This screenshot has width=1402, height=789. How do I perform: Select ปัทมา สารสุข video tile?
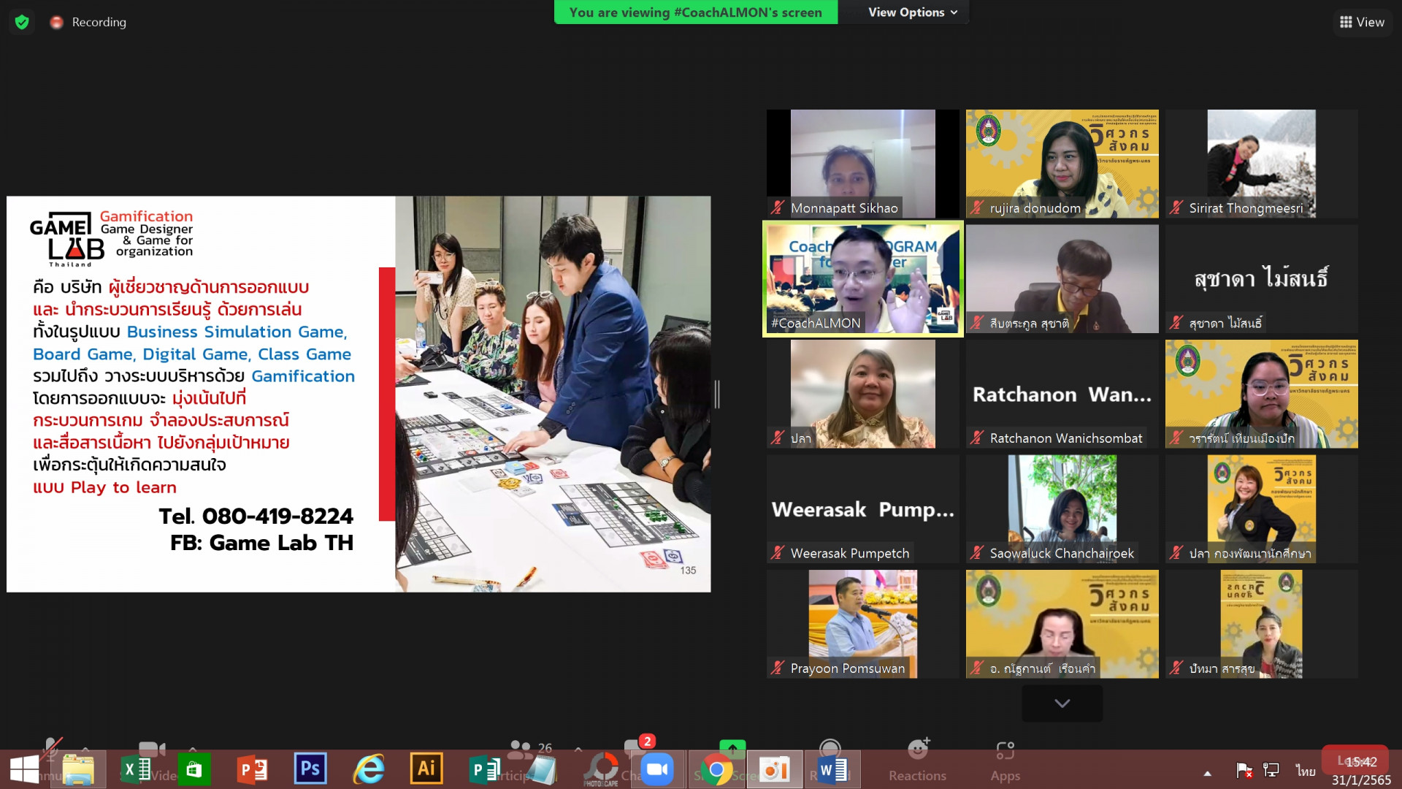pos(1261,624)
